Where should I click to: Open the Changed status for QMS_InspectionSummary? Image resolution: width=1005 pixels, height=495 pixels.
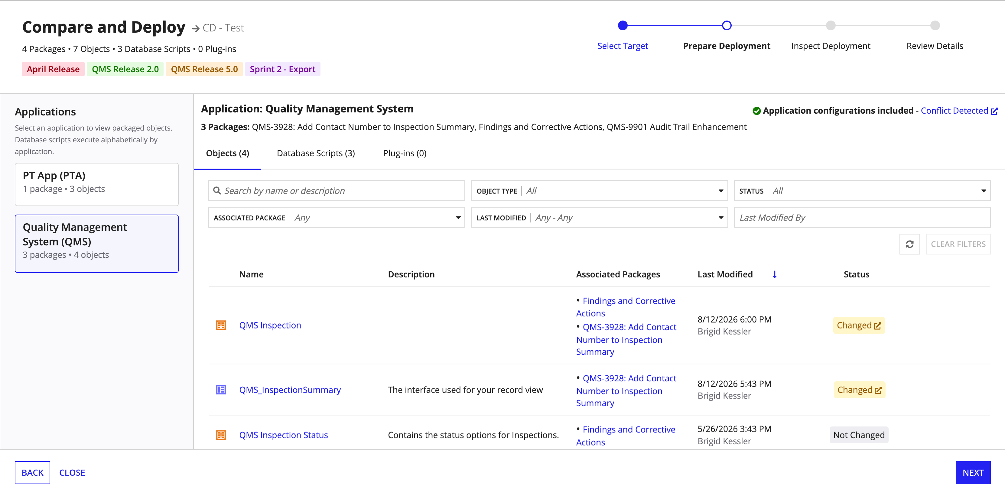[859, 390]
